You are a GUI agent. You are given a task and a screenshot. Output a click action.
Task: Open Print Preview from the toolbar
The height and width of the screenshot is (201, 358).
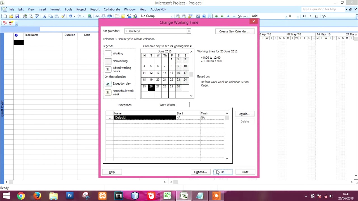click(x=31, y=16)
